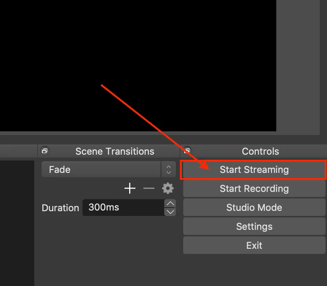Remove the current transition using minus icon

pyautogui.click(x=149, y=188)
